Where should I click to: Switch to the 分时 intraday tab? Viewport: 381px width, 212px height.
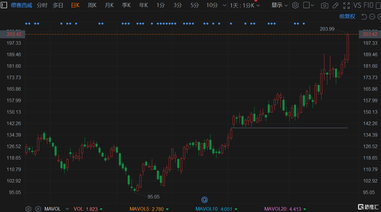pyautogui.click(x=42, y=5)
